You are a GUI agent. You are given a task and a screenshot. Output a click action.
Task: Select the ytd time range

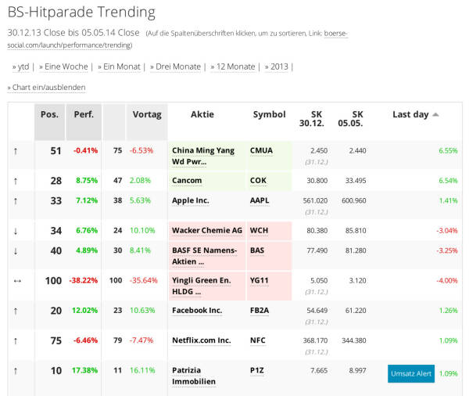[23, 67]
